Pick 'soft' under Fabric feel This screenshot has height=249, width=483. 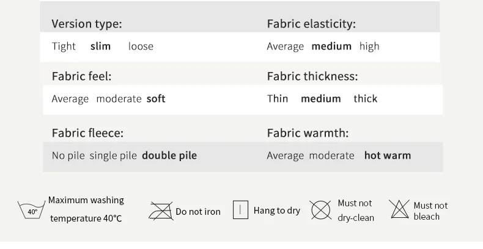156,99
